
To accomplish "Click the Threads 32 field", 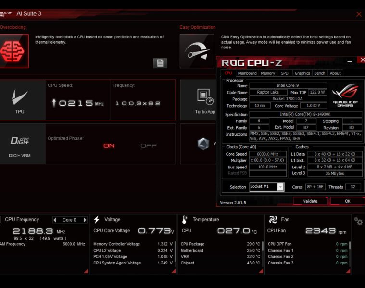I will (x=353, y=187).
